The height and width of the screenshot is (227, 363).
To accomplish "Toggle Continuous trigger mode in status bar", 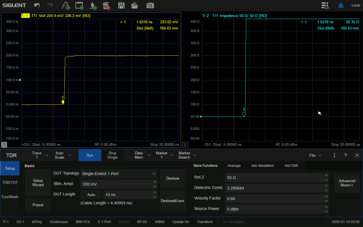I will pyautogui.click(x=59, y=222).
